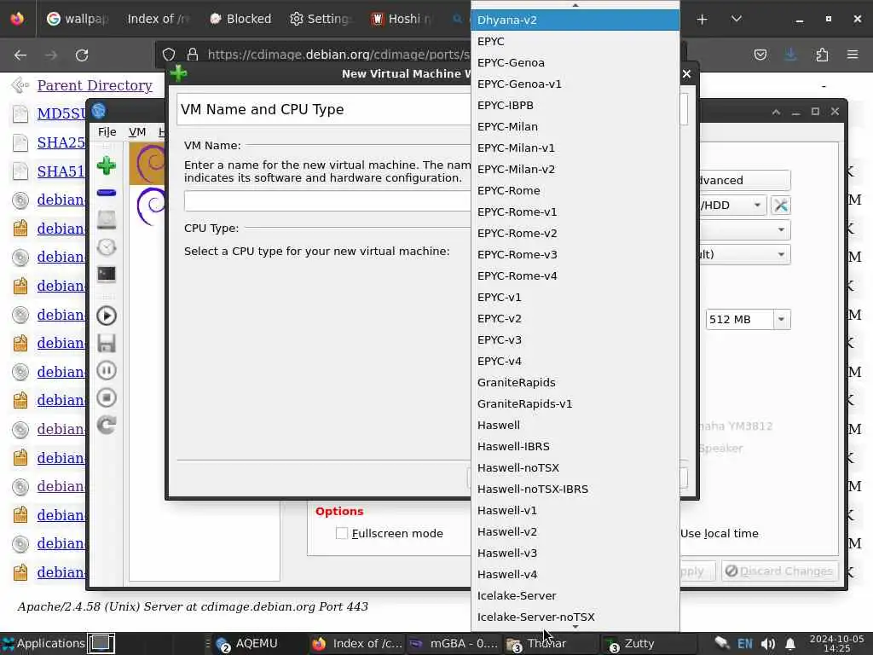
Task: Click the floppy save VM state icon
Action: click(x=107, y=343)
